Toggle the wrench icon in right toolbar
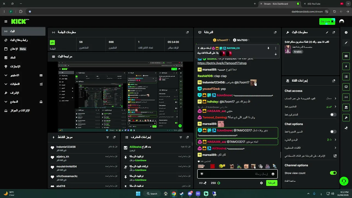352x198 pixels. tap(346, 118)
